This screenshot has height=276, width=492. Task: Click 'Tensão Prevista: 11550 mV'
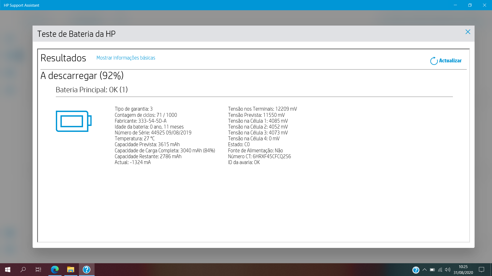point(256,115)
